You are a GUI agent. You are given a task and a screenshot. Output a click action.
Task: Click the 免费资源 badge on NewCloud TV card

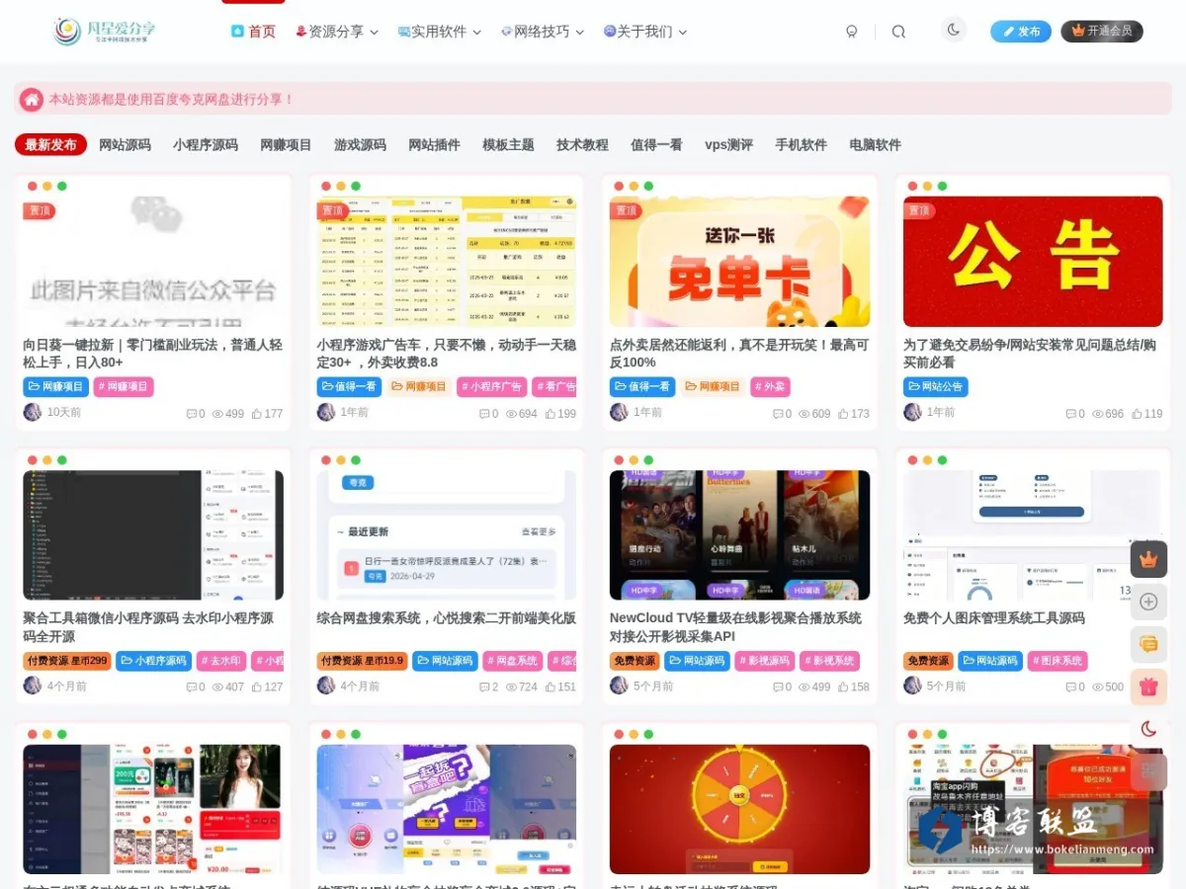pyautogui.click(x=635, y=661)
